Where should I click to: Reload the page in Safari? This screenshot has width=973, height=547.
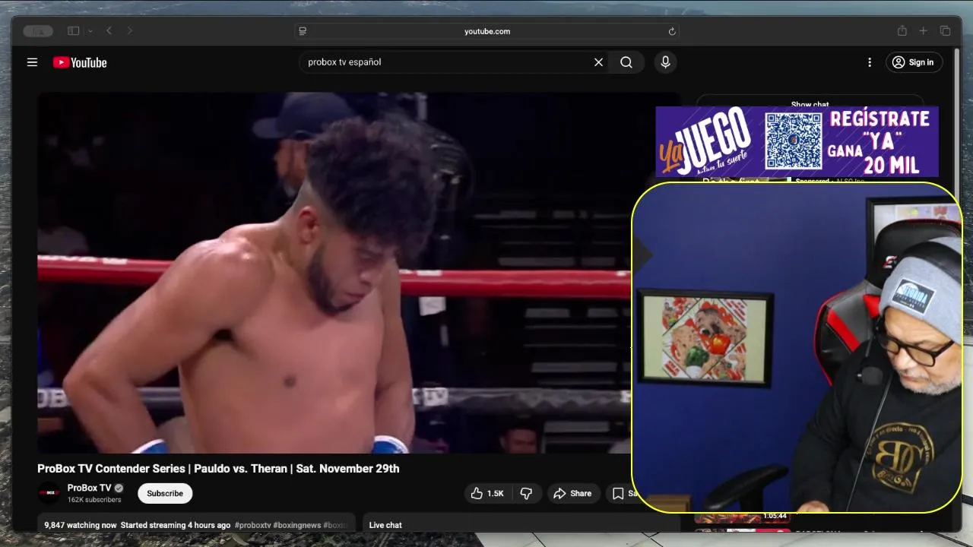pos(672,31)
